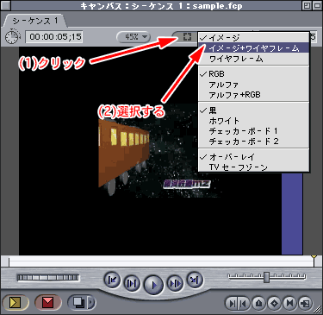Select ワイヤフレーム view mode
This screenshot has width=323, height=315.
253,59
